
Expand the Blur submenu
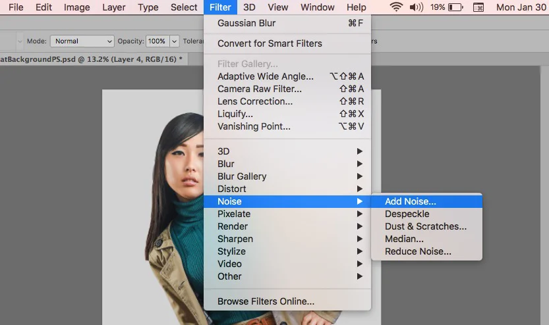click(x=287, y=164)
